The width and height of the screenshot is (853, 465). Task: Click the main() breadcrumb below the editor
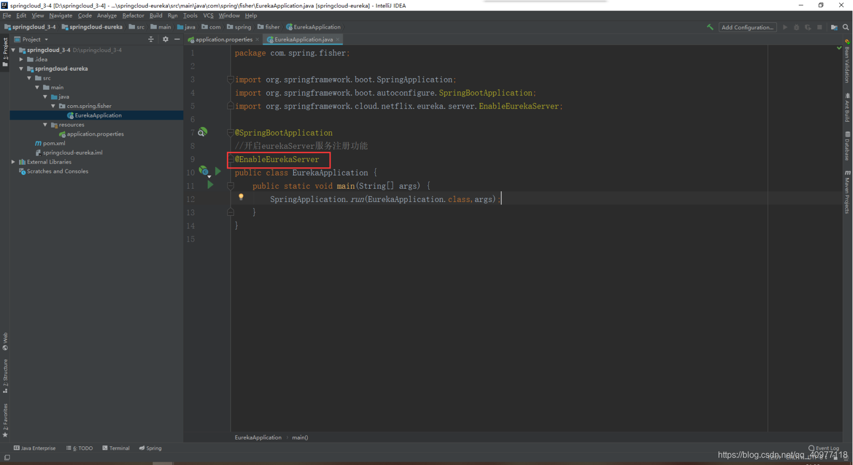(x=300, y=437)
